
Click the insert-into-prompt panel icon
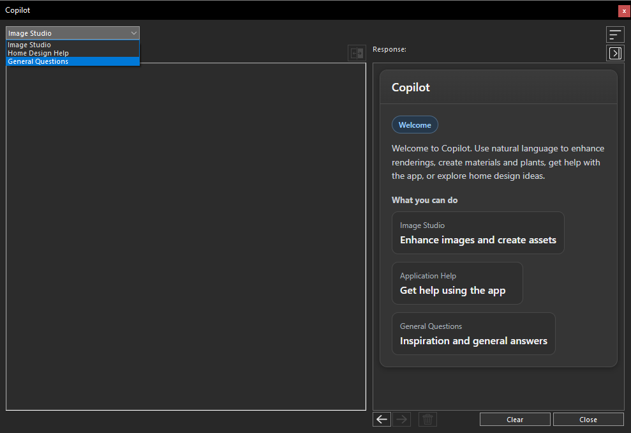coord(357,53)
